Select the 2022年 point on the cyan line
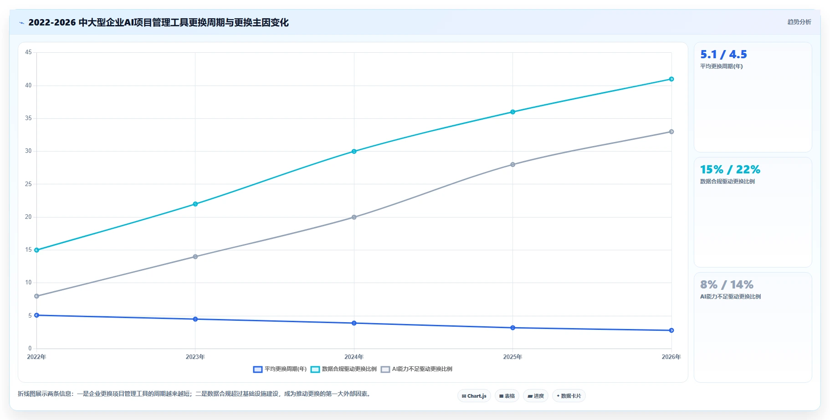Screen dimensions: 830x420 tap(37, 250)
